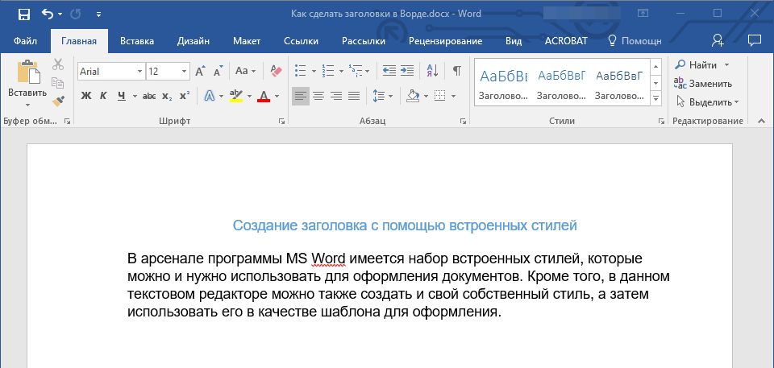Switch to the Вставка tab
774x368 pixels.
pyautogui.click(x=137, y=40)
